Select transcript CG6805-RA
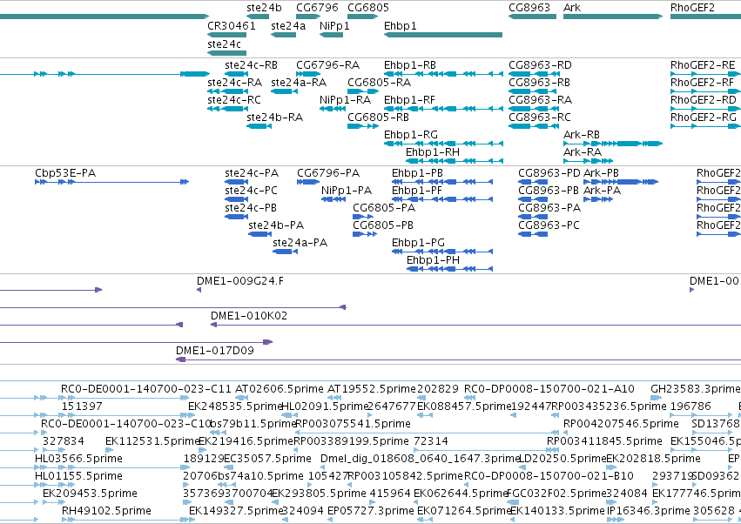The width and height of the screenshot is (741, 524). (379, 82)
